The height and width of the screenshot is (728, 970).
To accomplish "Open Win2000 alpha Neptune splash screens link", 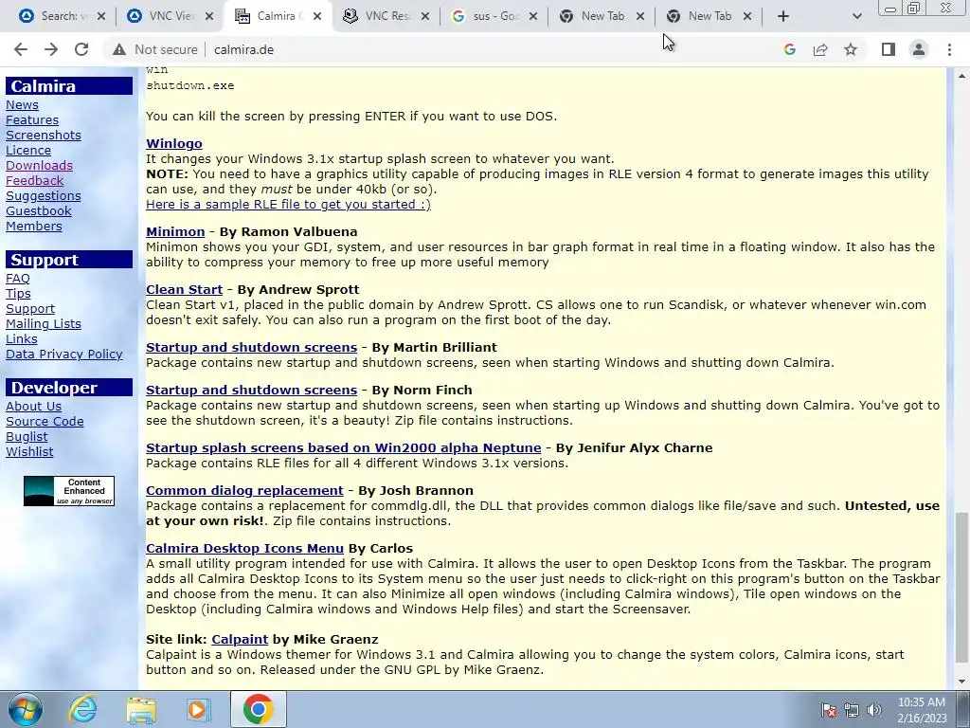I will click(343, 447).
